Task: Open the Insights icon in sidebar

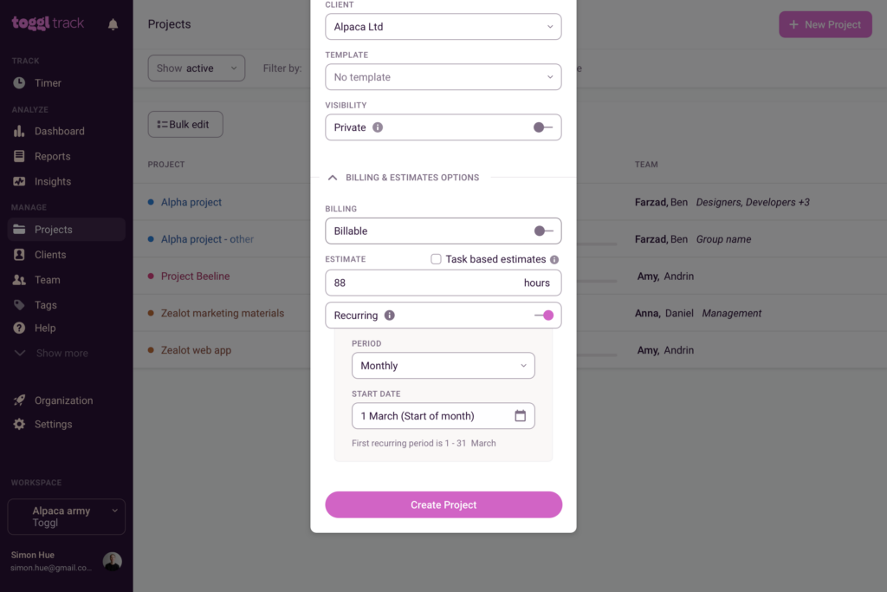Action: [x=19, y=182]
